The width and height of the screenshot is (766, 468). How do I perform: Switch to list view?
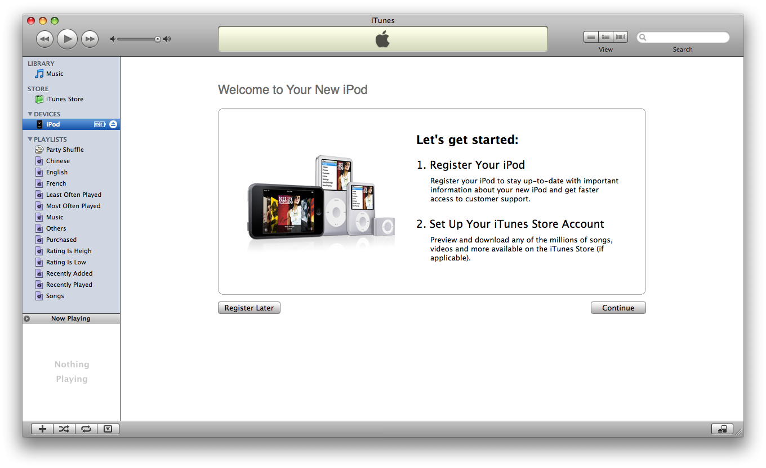[591, 37]
